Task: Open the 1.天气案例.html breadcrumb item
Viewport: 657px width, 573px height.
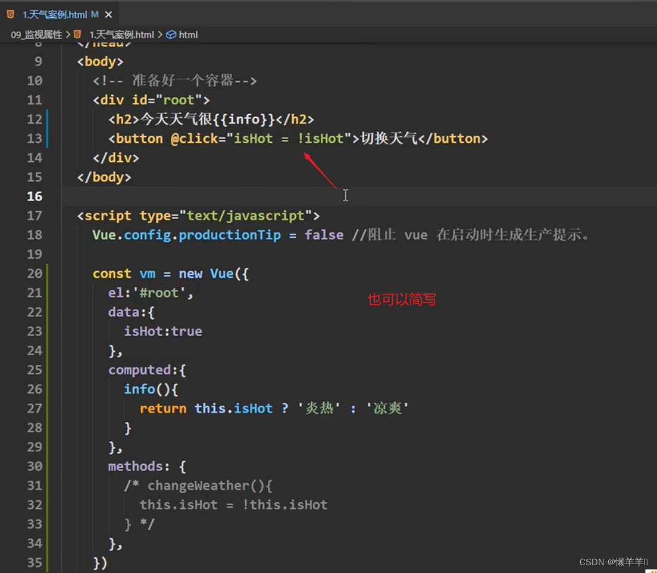Action: tap(122, 35)
